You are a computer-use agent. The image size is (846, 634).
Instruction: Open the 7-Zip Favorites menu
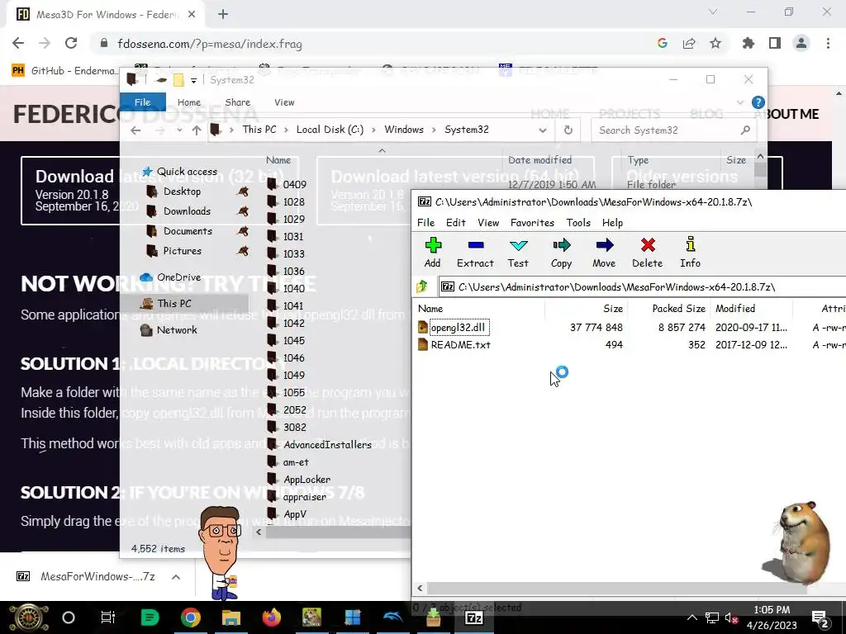click(x=532, y=223)
